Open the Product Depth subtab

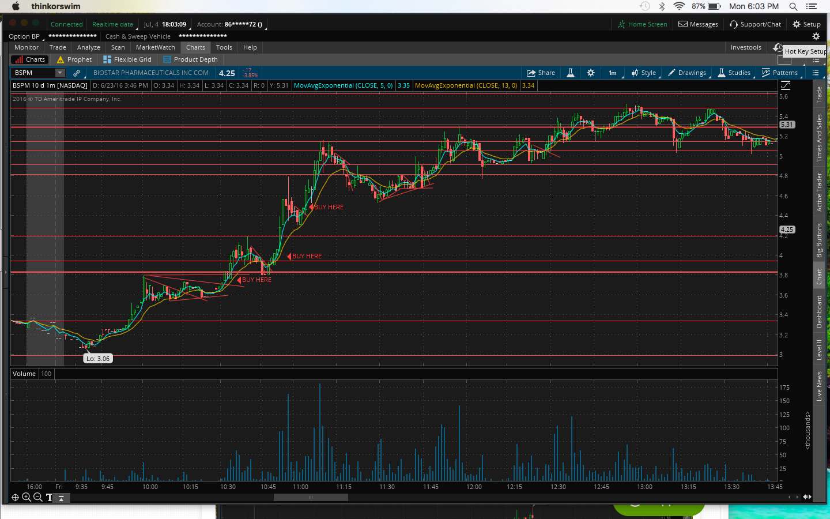pos(190,59)
